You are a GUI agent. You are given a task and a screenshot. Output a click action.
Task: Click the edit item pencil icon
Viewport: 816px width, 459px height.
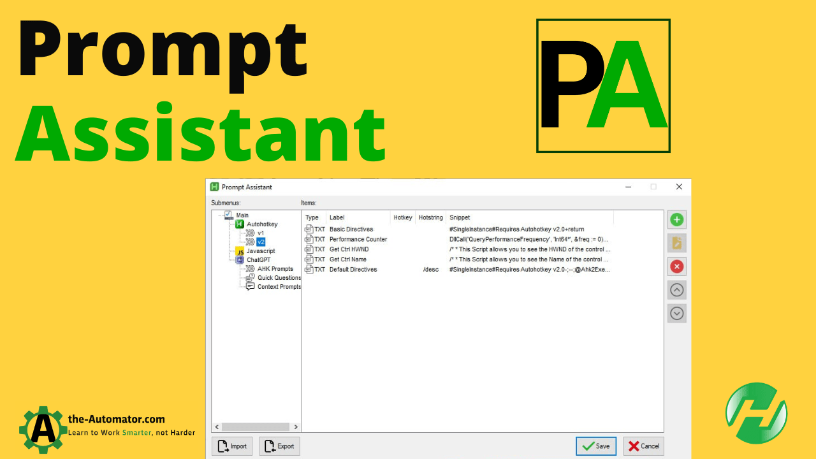(676, 243)
